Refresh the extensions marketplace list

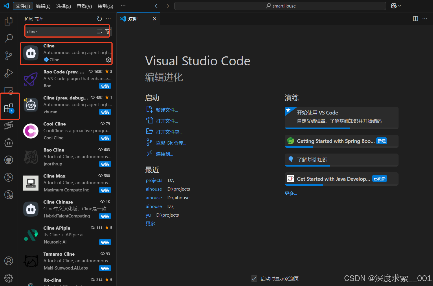pyautogui.click(x=100, y=19)
